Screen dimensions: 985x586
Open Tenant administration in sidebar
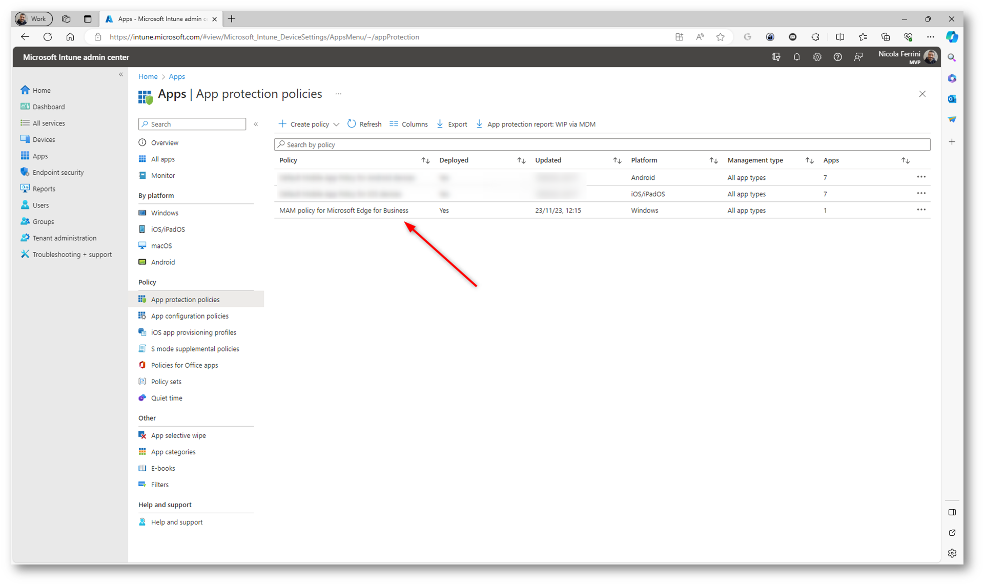64,238
